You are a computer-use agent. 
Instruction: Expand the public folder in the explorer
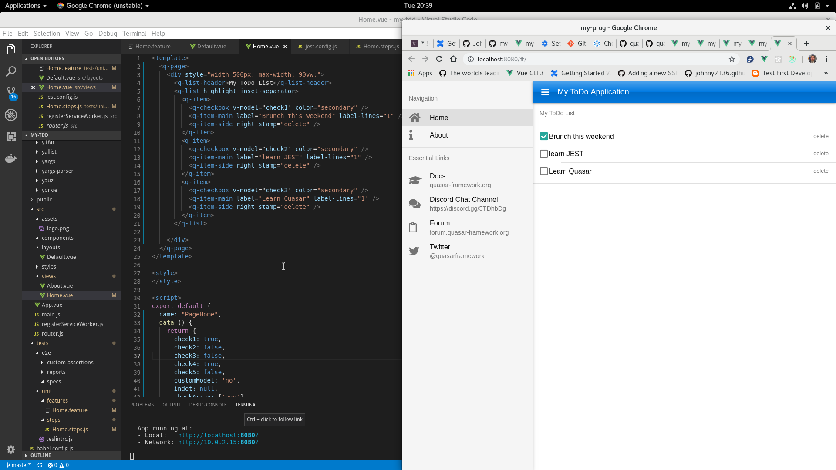coord(44,200)
